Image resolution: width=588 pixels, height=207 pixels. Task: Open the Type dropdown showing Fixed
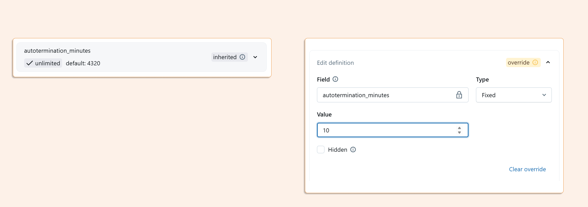pyautogui.click(x=514, y=95)
